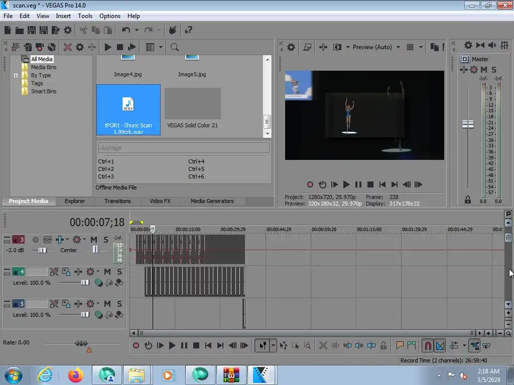Switch to the Video FX tab
The width and height of the screenshot is (514, 385).
click(x=160, y=201)
